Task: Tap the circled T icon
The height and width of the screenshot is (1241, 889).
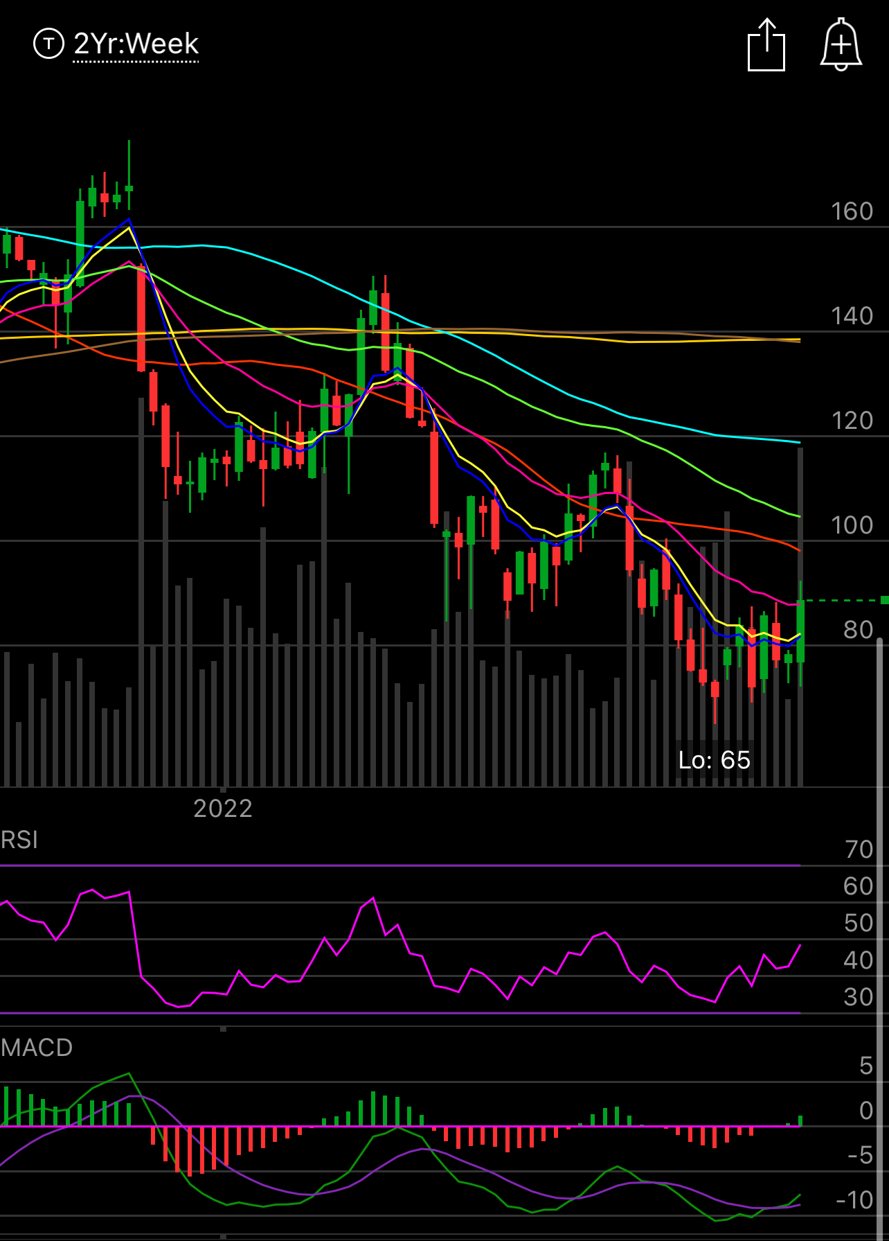Action: (x=48, y=44)
